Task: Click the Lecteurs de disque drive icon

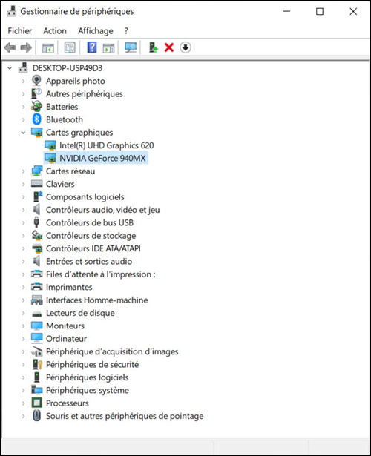Action: click(36, 314)
